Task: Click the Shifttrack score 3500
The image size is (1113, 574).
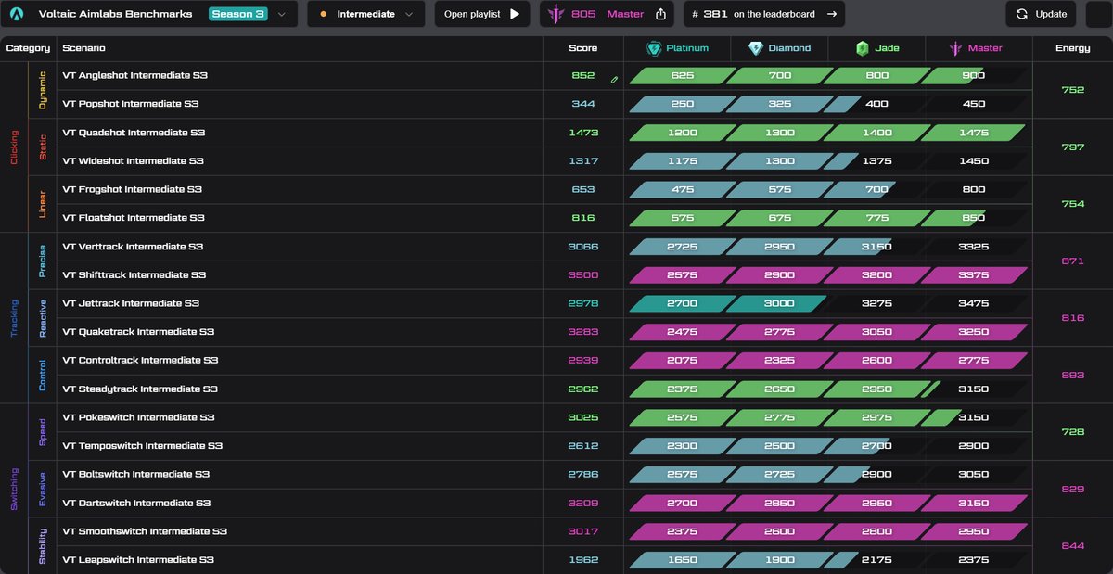Action: (x=583, y=275)
